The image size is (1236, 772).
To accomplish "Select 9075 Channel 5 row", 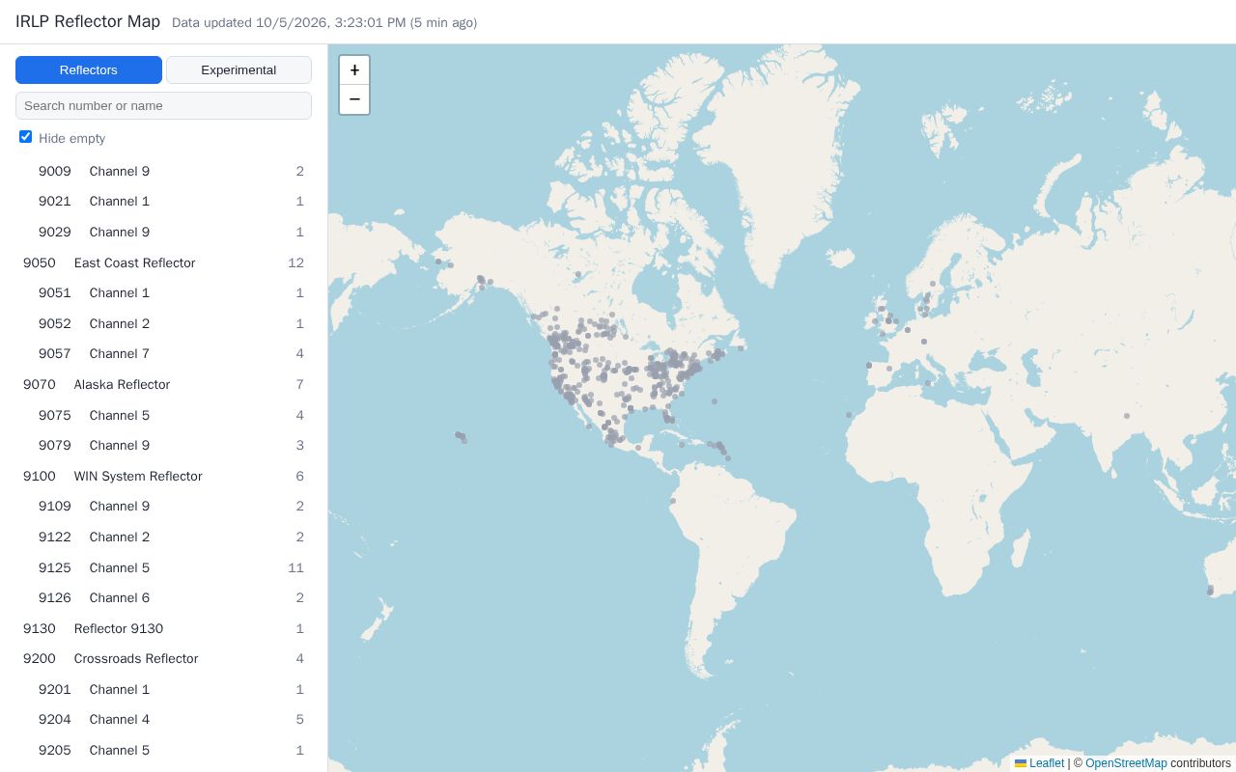I will tap(163, 415).
